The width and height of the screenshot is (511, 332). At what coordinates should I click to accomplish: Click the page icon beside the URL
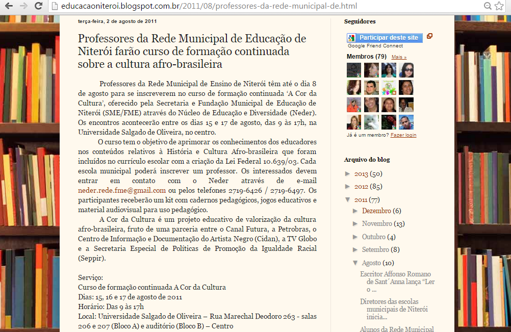click(55, 6)
